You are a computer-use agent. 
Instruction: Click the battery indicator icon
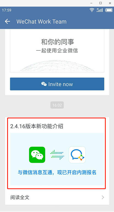point(109,10)
